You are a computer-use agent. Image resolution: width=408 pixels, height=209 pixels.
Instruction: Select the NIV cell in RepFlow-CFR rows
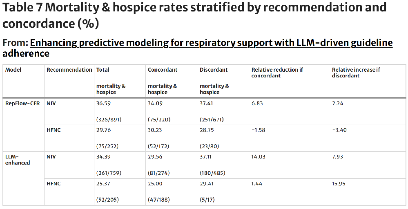coord(51,103)
